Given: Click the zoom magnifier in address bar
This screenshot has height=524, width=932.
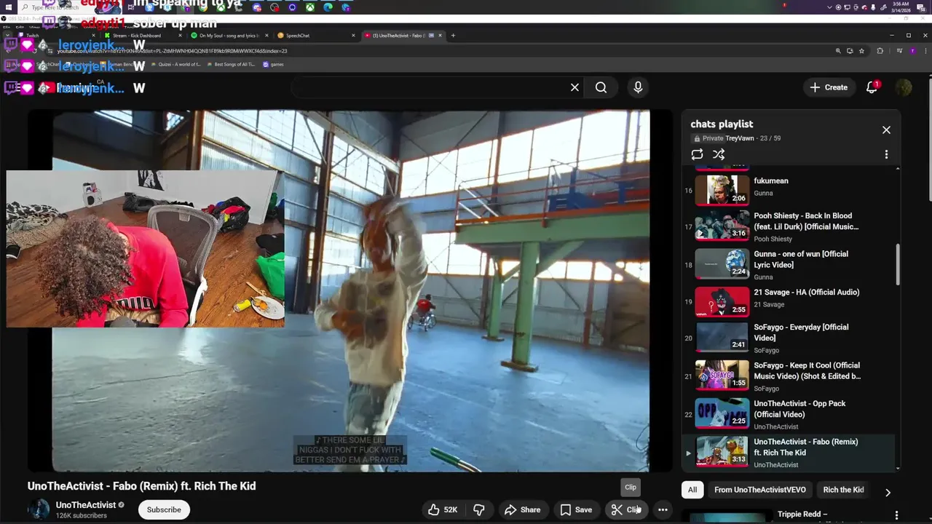Looking at the screenshot, I should pyautogui.click(x=838, y=51).
